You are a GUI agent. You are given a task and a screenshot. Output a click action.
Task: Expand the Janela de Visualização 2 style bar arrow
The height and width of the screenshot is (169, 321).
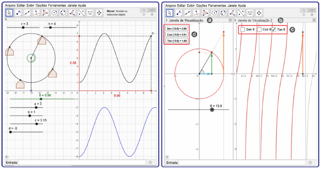[x=235, y=20]
